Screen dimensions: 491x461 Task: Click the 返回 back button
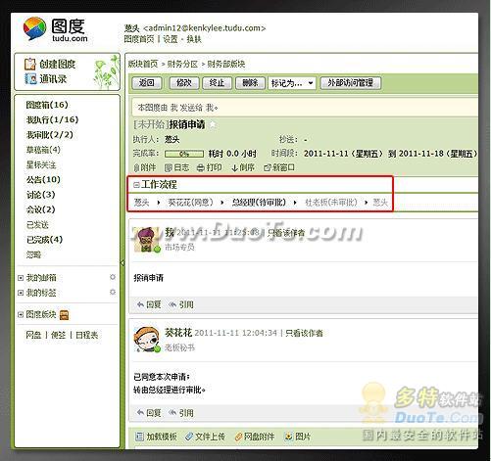pyautogui.click(x=147, y=83)
